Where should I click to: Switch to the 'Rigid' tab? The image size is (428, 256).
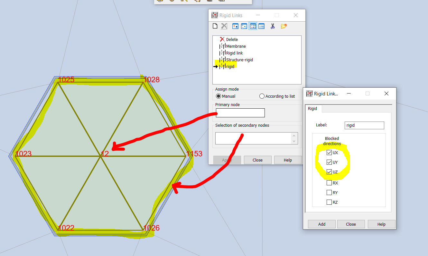coord(313,109)
